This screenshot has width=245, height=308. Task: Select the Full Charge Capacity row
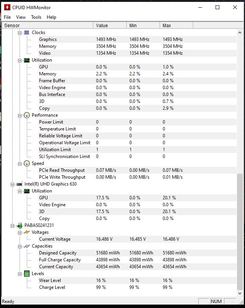[x=119, y=260]
